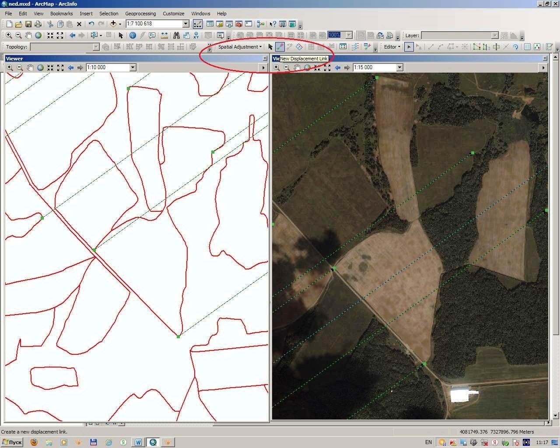560x448 pixels.
Task: Select the Pan hand tool in main toolbar
Action: pos(28,35)
